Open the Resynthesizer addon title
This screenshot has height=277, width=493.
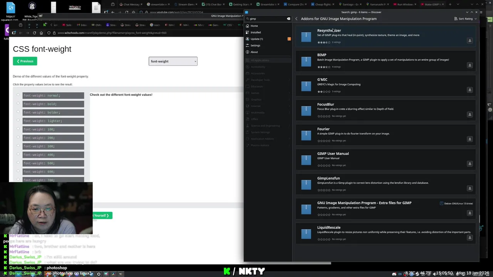329,30
